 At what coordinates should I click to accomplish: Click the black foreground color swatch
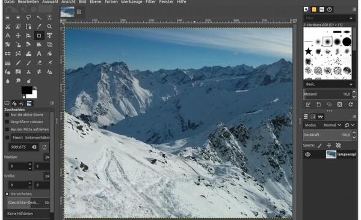coord(26,90)
